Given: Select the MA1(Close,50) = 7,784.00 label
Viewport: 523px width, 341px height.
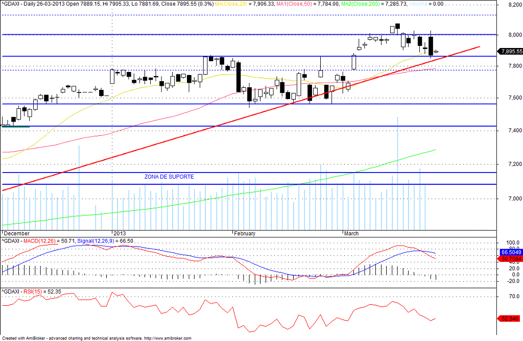Looking at the screenshot, I should point(307,4).
